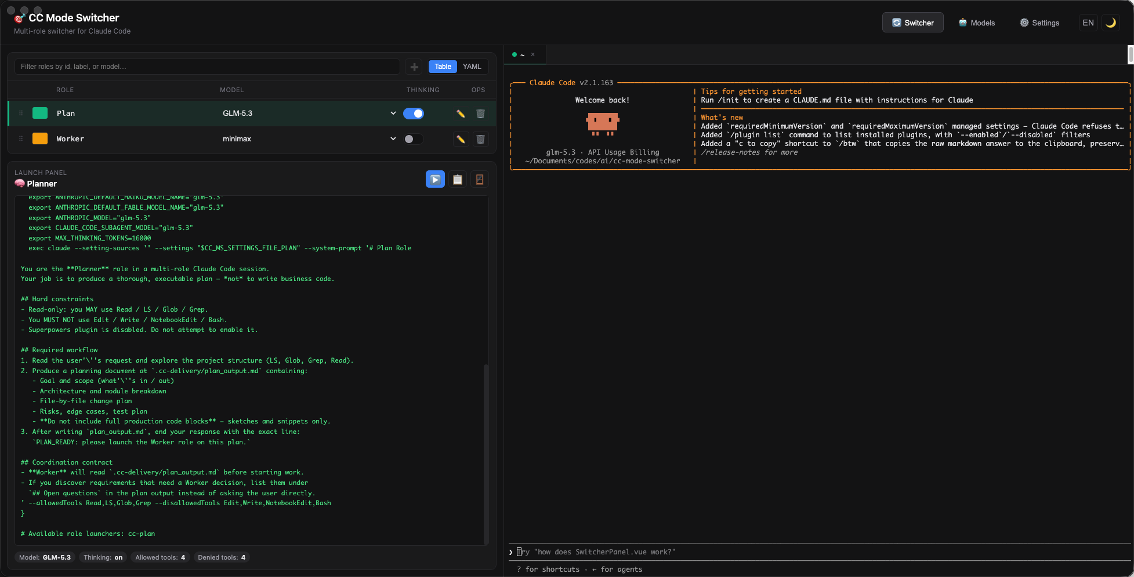The width and height of the screenshot is (1134, 577).
Task: Switch roles view to Table mode
Action: 443,67
